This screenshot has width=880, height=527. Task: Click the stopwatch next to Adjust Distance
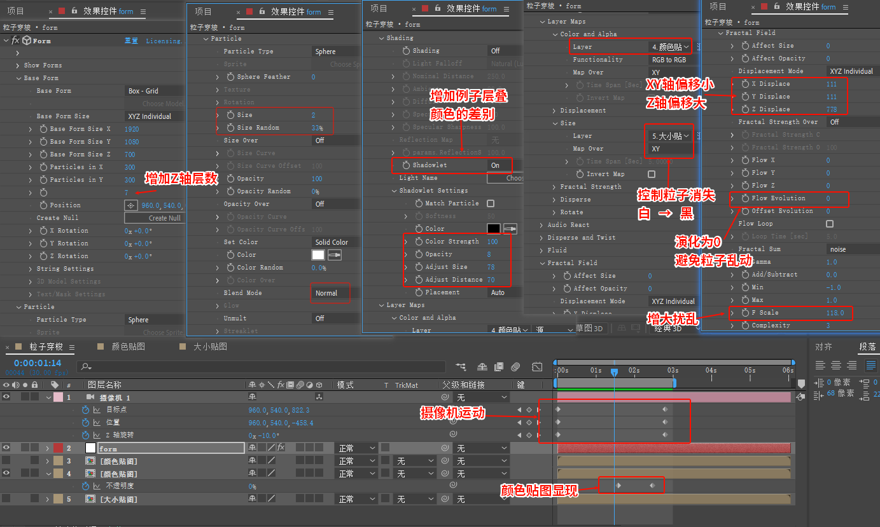419,280
